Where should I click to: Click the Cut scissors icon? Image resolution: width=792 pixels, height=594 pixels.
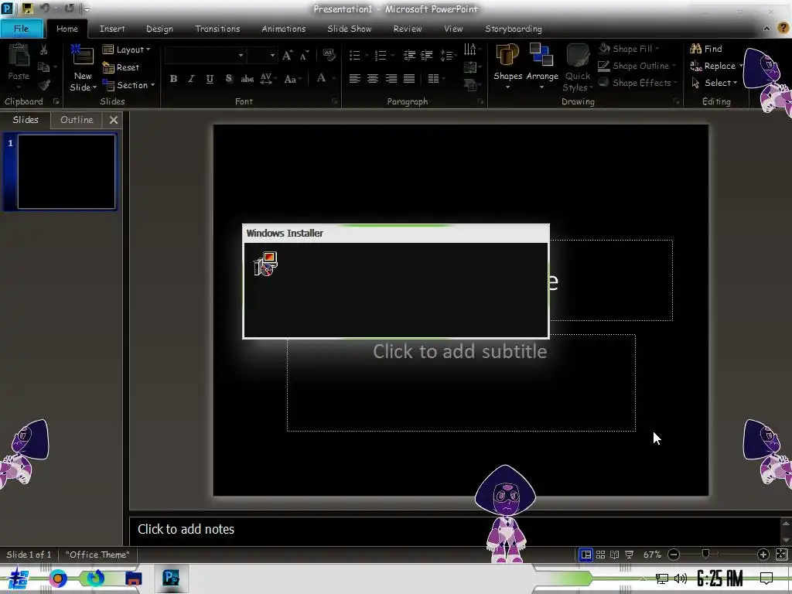coord(44,49)
